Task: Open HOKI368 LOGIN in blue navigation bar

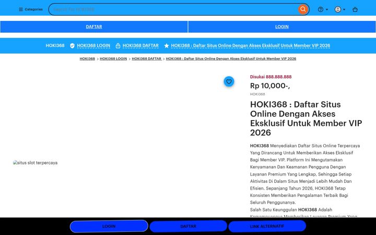Action: tap(93, 45)
